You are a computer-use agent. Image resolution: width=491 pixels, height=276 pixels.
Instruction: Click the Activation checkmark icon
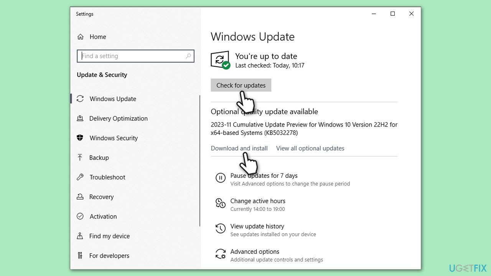click(80, 216)
